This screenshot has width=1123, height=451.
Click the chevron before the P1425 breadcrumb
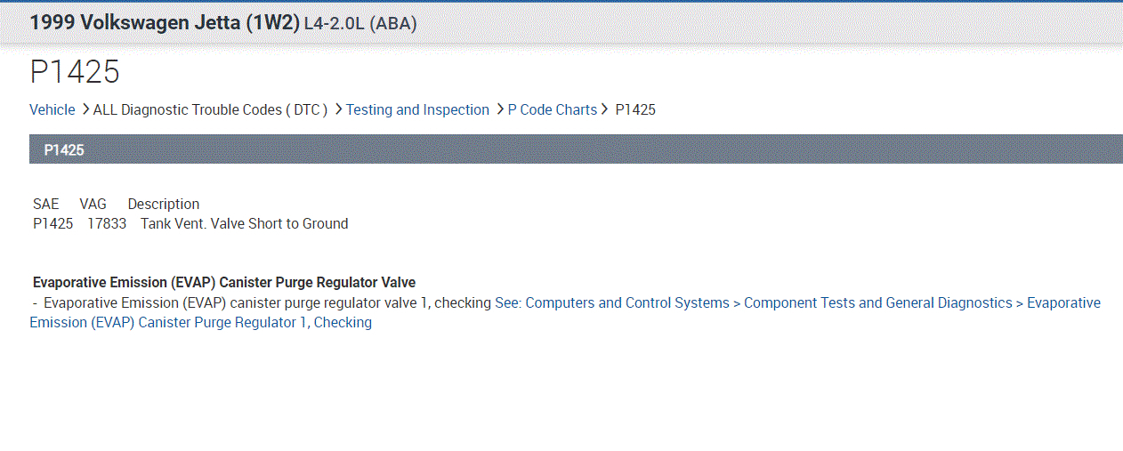605,109
